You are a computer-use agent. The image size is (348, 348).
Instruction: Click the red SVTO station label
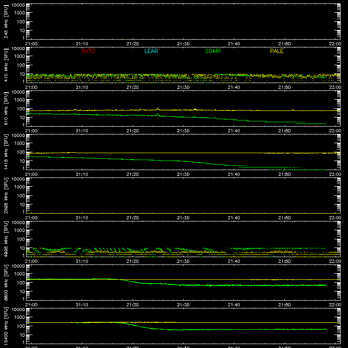[x=88, y=51]
